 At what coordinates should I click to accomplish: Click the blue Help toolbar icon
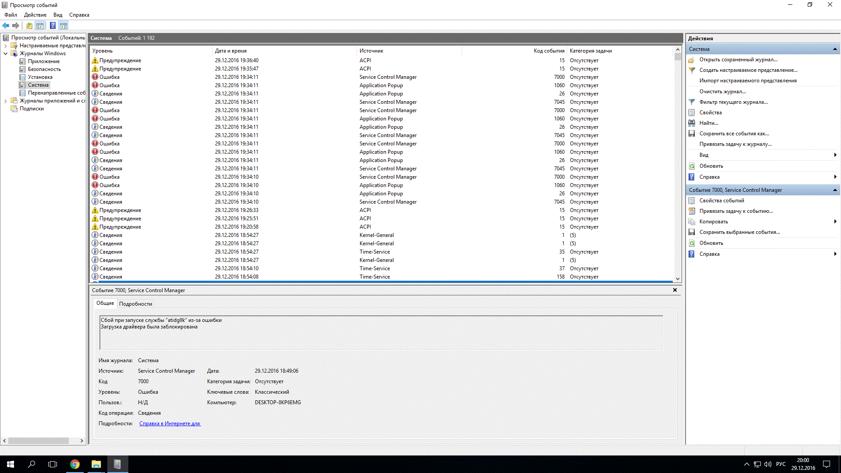pyautogui.click(x=53, y=25)
